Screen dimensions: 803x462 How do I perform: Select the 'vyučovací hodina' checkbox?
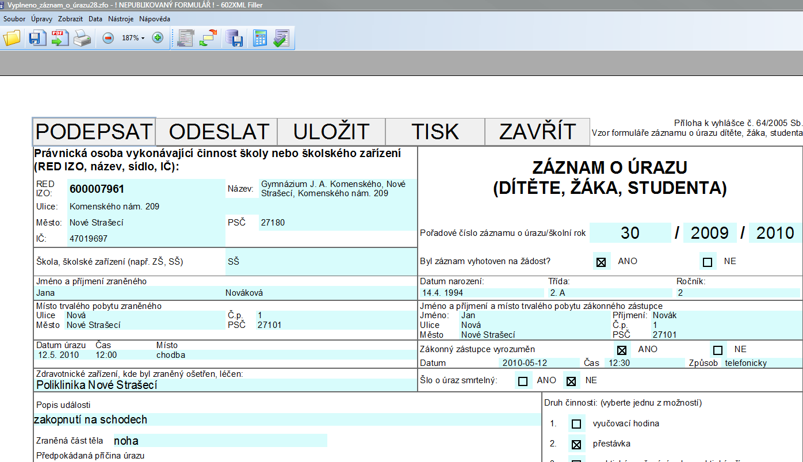pyautogui.click(x=576, y=424)
